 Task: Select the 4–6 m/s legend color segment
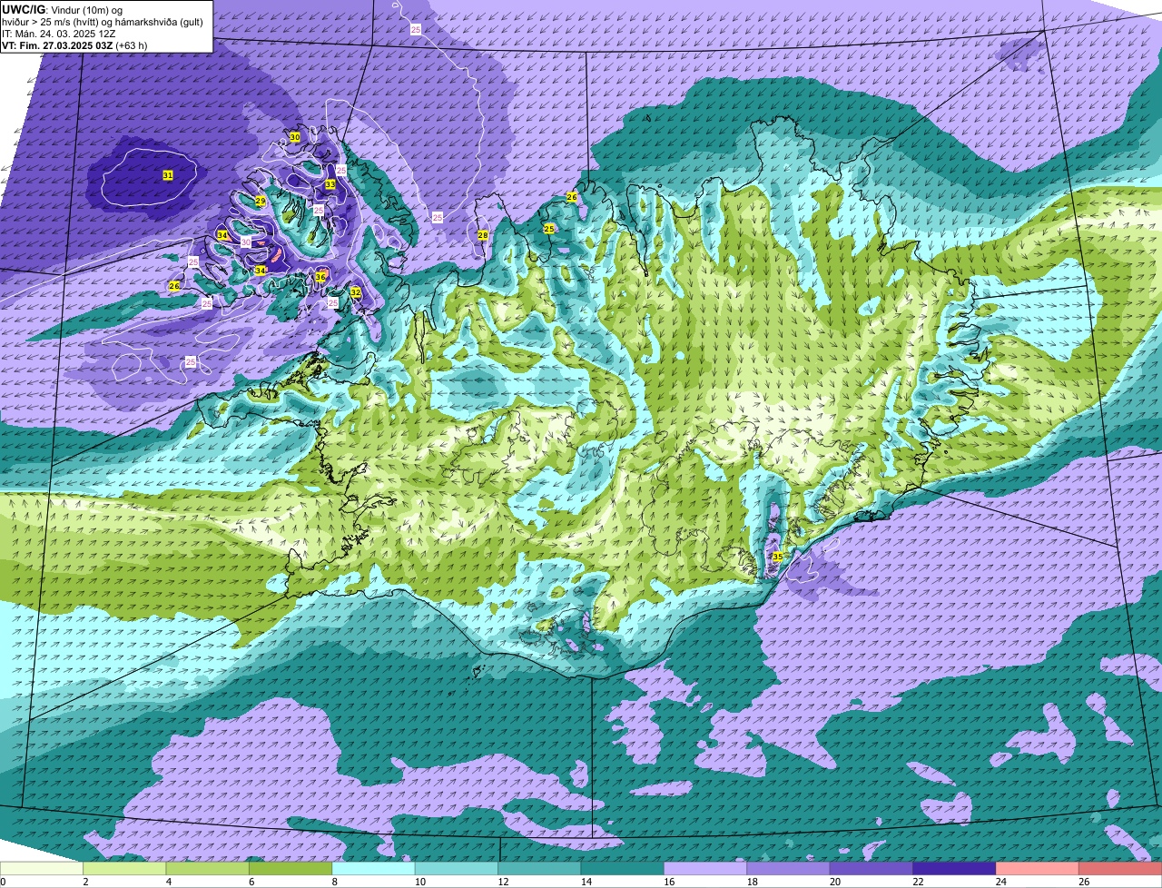coord(208,868)
